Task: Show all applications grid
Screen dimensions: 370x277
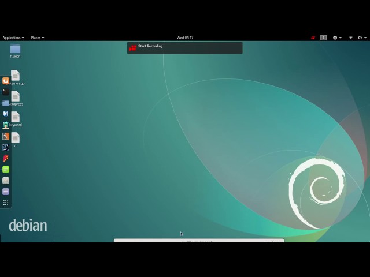Action: [6, 203]
